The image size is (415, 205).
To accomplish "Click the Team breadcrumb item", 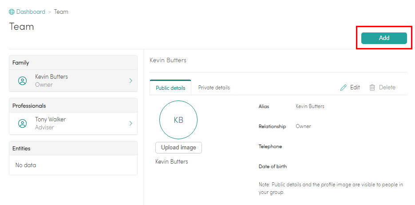I will 61,12.
